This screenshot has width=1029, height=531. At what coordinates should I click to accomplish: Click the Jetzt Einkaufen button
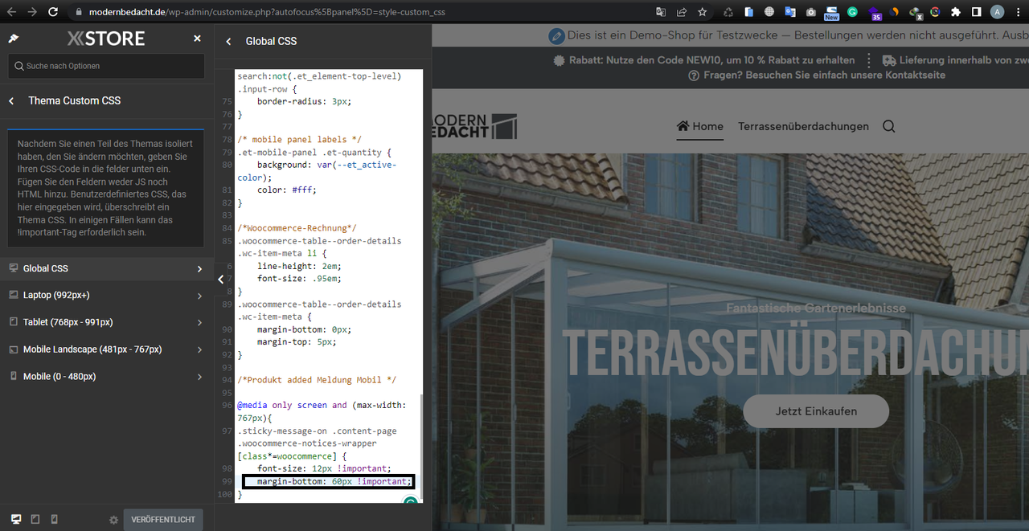[816, 411]
